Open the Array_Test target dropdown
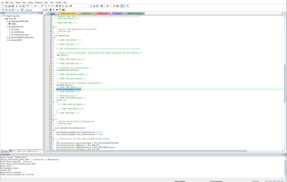 pyautogui.click(x=43, y=10)
